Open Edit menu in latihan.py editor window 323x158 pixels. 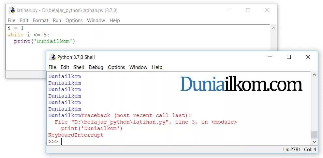tap(24, 20)
